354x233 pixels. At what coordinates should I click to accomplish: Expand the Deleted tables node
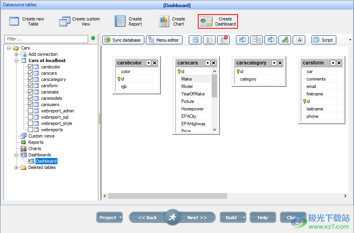pos(17,167)
